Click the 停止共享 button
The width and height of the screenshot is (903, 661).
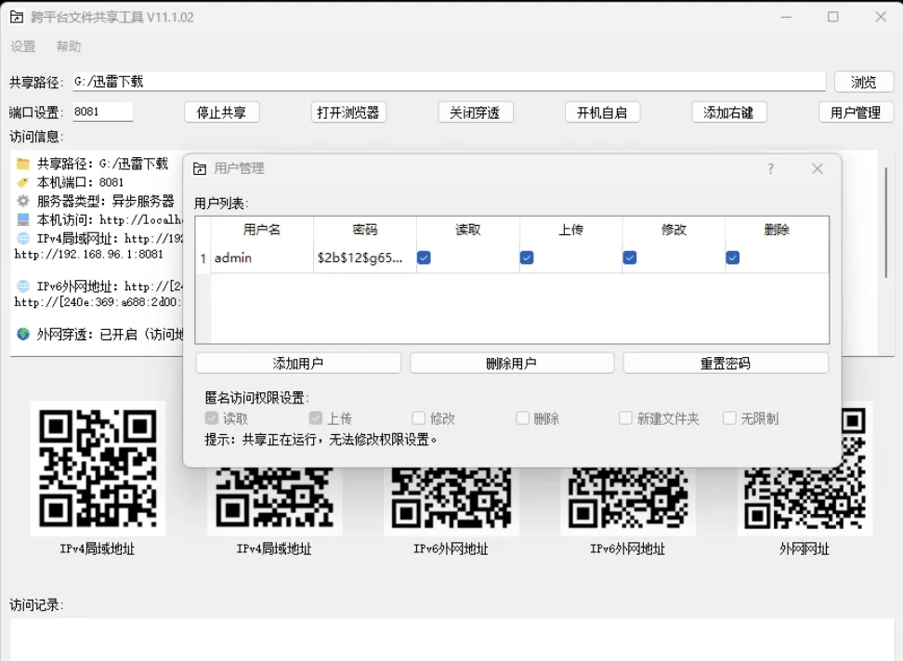[221, 112]
